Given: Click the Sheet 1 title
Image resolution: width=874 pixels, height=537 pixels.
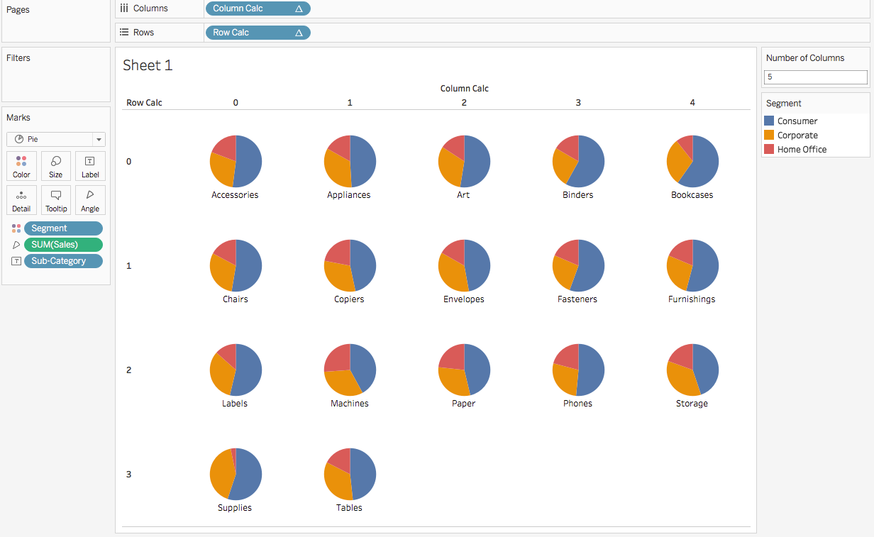Looking at the screenshot, I should [148, 65].
